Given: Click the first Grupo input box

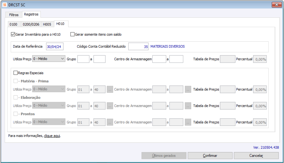Looking at the screenshot, I should 83,59.
